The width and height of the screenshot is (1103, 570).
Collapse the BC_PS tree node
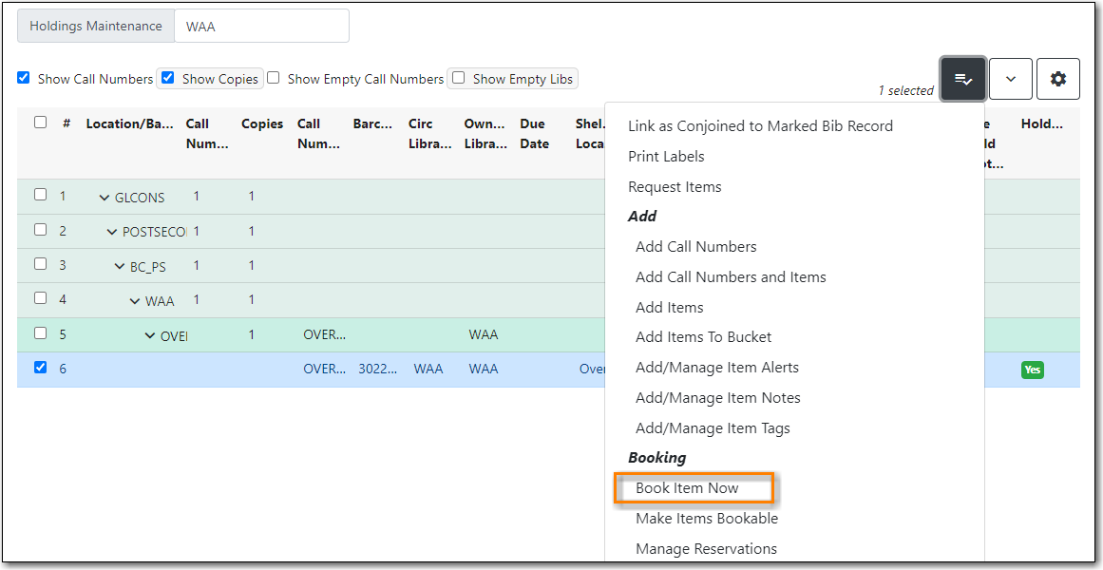120,267
